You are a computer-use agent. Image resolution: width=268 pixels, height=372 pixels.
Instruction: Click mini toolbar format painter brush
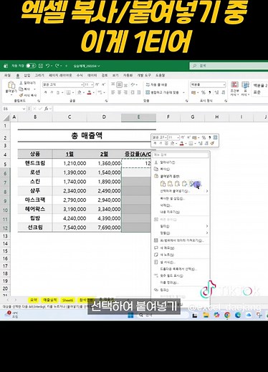(x=212, y=143)
